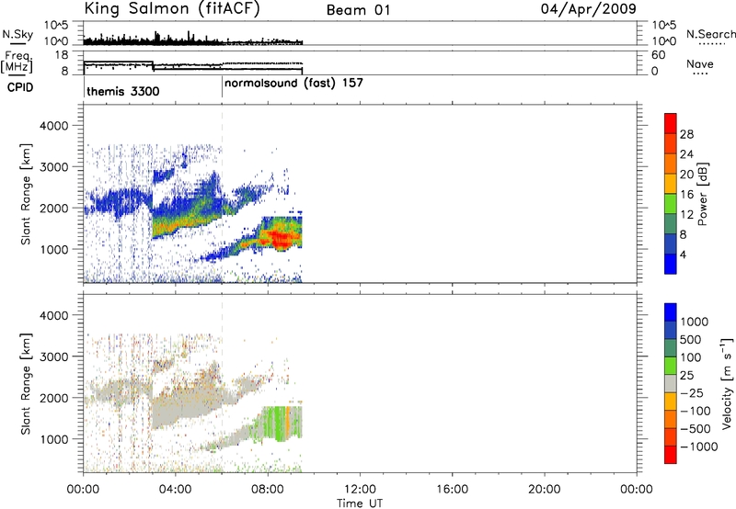Screen dimensions: 736x509
Task: Click the '16' Power colorbar value
Action: [686, 195]
